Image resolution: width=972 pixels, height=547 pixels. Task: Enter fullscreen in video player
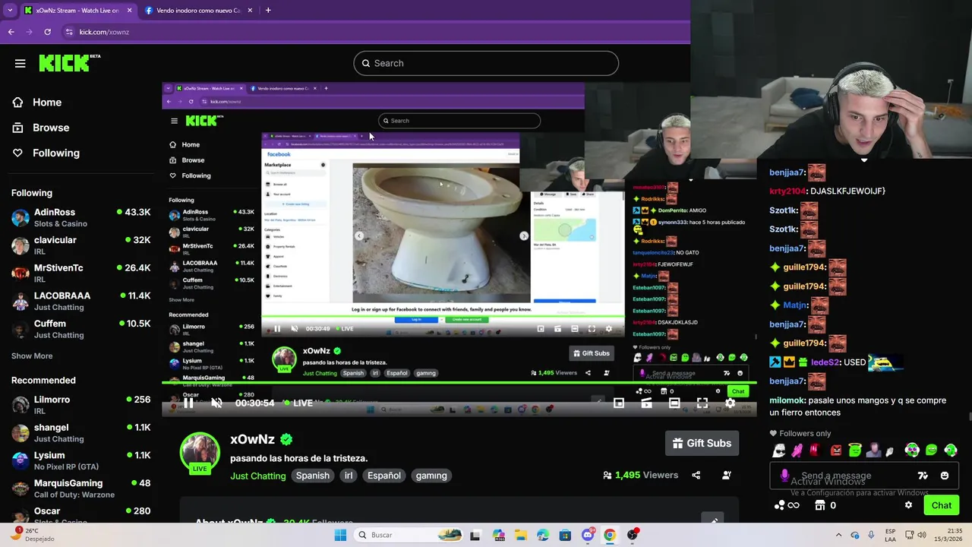702,403
